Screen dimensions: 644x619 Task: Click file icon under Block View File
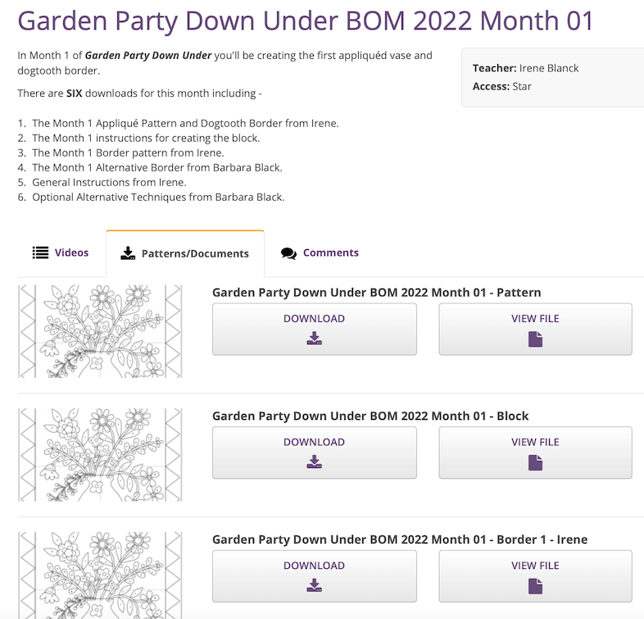tap(535, 462)
